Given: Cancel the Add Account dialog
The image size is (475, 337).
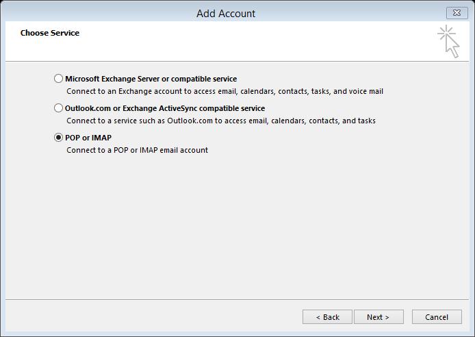Looking at the screenshot, I should click(x=437, y=317).
